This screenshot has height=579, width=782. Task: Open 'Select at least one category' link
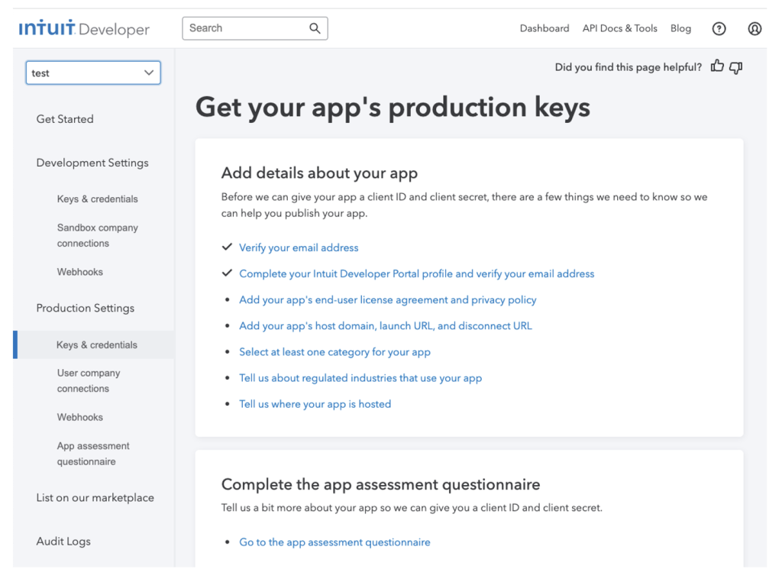[x=334, y=352]
